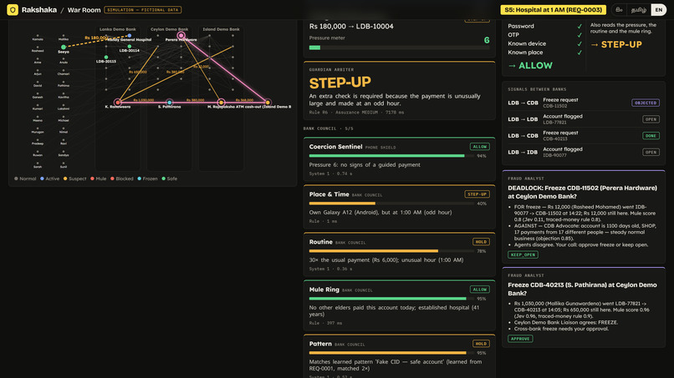This screenshot has width=674, height=378.
Task: Open War Room breadcrumb item
Action: click(x=84, y=9)
